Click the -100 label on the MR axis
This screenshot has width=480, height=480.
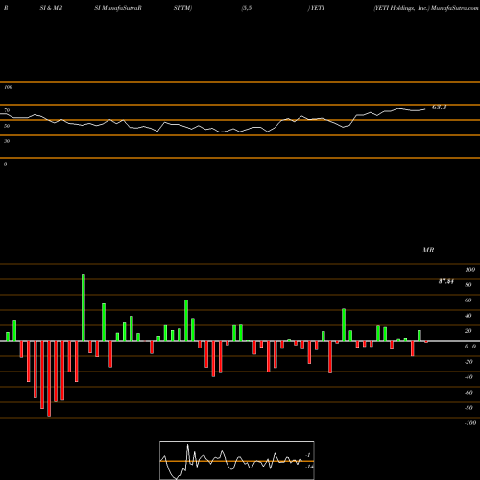click(470, 423)
